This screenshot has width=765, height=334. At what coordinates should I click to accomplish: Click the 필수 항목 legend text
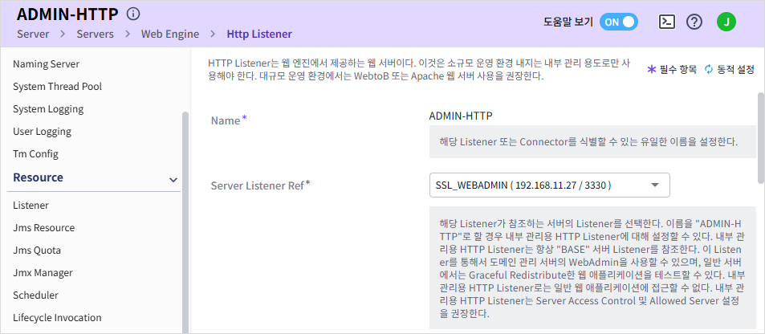tap(678, 70)
